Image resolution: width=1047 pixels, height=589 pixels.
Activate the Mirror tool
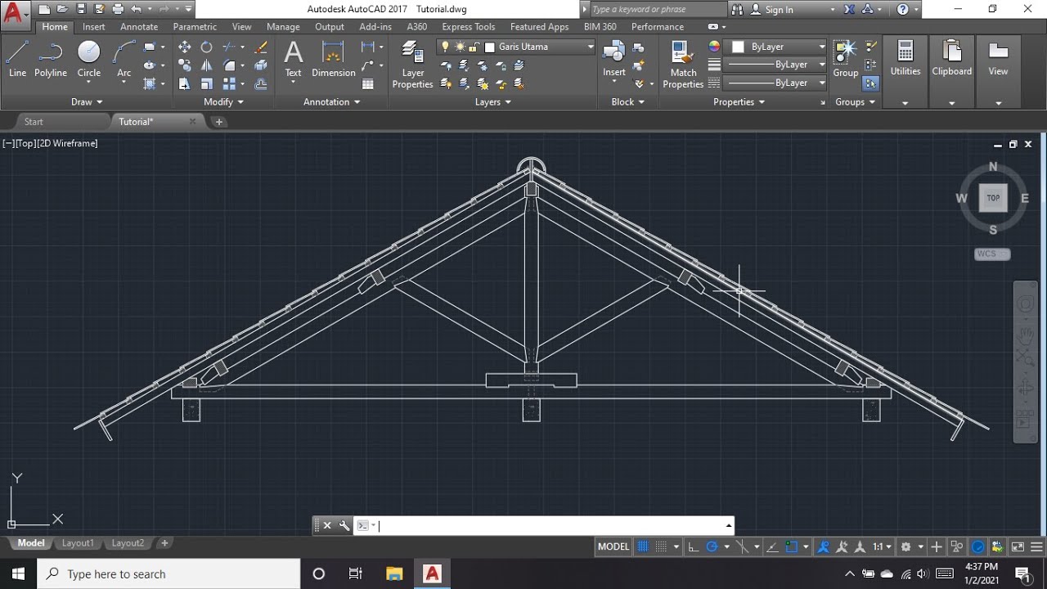(x=207, y=65)
